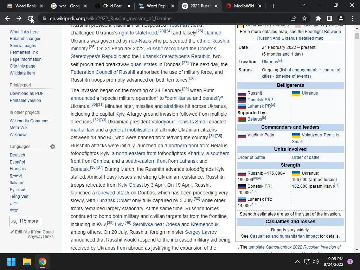Open taskbar clock showing 9:03 PM
360x270 pixels.
(x=333, y=262)
